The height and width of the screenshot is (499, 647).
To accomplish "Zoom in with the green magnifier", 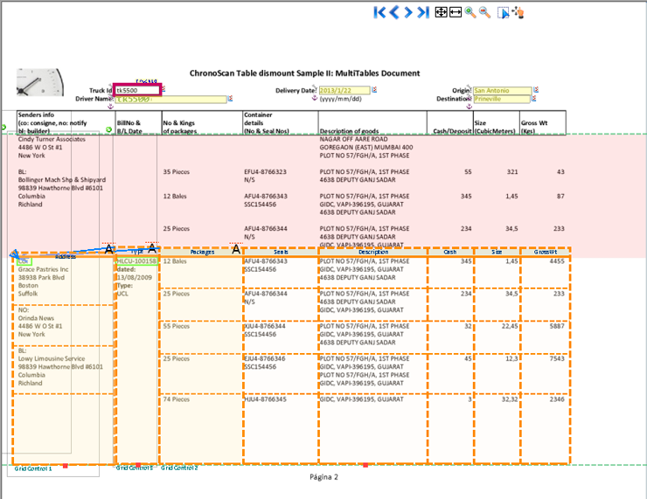I will 470,12.
